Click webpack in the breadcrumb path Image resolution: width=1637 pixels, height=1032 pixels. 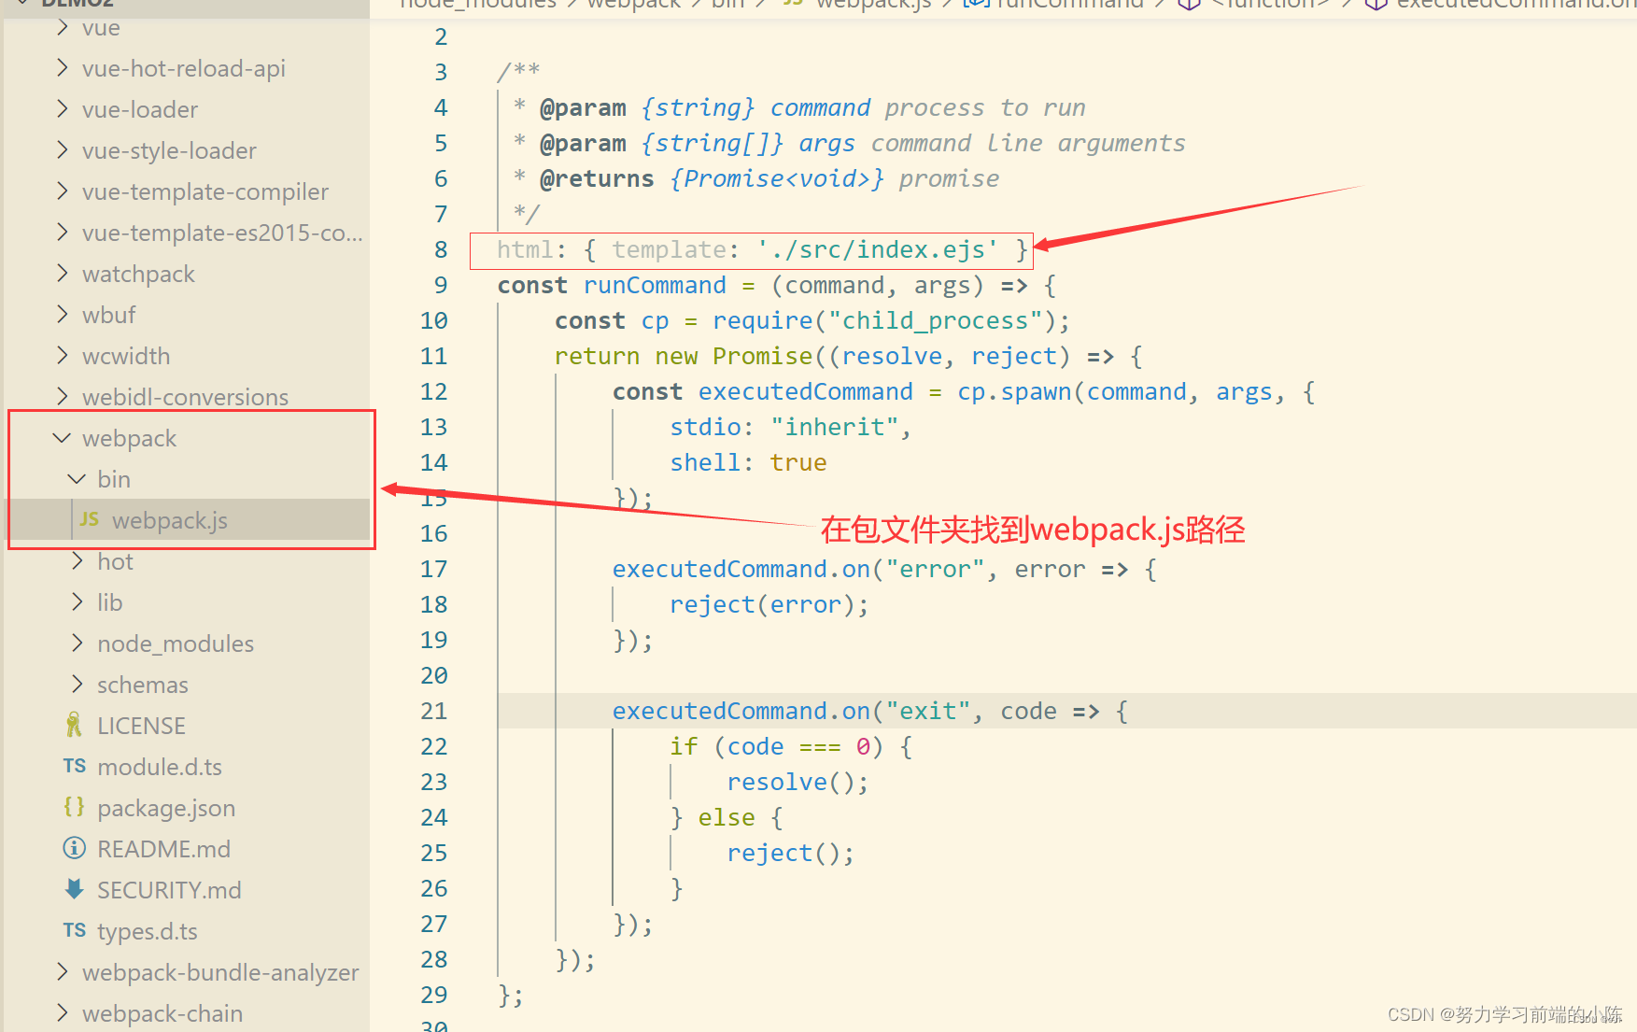point(633,6)
